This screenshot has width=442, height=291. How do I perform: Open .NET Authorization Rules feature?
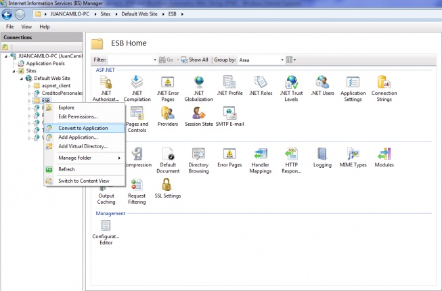(x=106, y=89)
